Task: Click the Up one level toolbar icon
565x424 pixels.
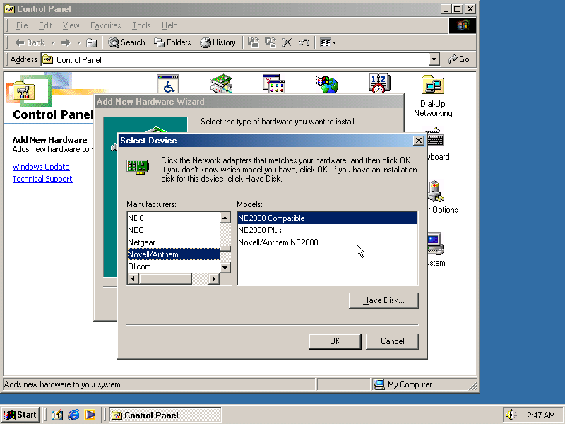Action: tap(93, 42)
